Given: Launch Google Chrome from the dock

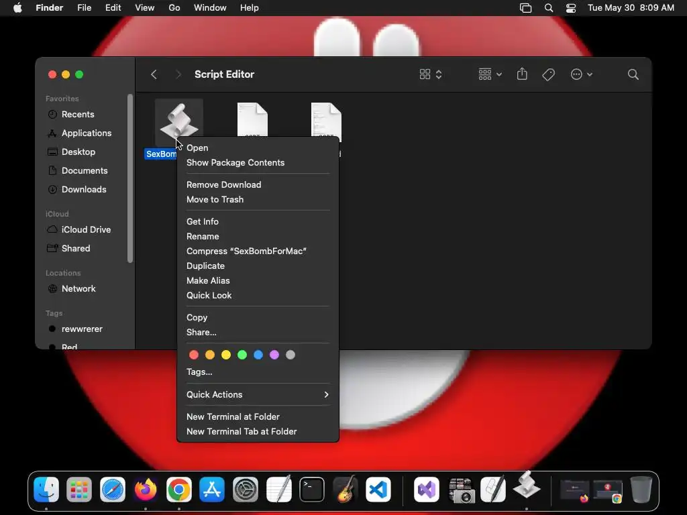Looking at the screenshot, I should 178,489.
